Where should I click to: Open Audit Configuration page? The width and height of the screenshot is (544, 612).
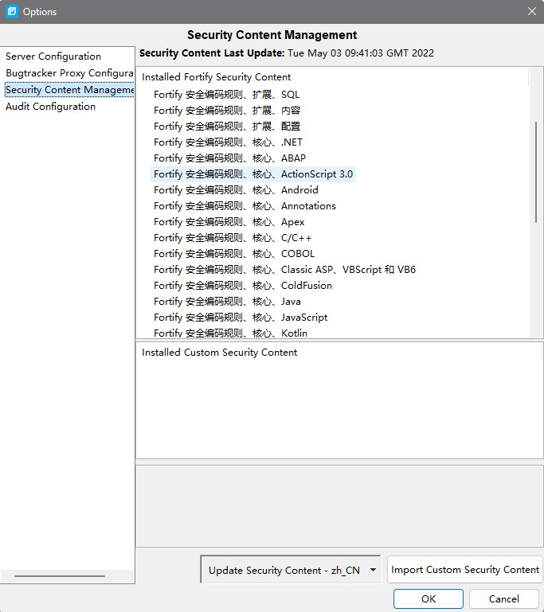click(50, 107)
